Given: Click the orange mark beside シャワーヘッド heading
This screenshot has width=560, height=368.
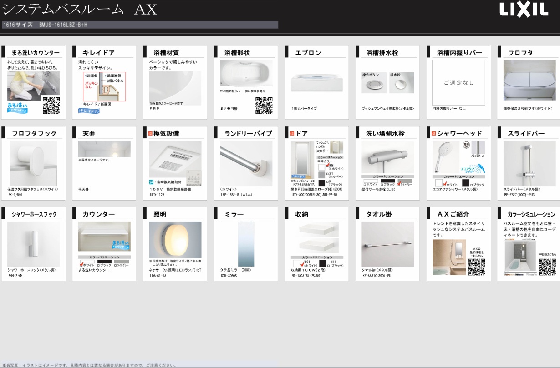Looking at the screenshot, I should [x=434, y=133].
